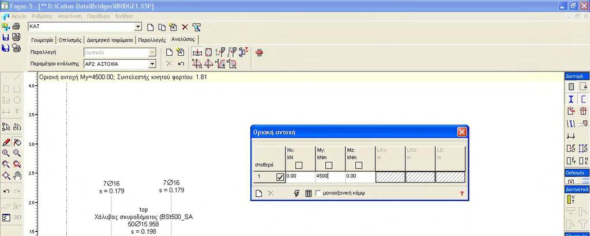Open the AP2: ΑΣΤΟΧΙΑ parameters dropdown
Viewport: 590px width, 236px height.
(x=152, y=64)
